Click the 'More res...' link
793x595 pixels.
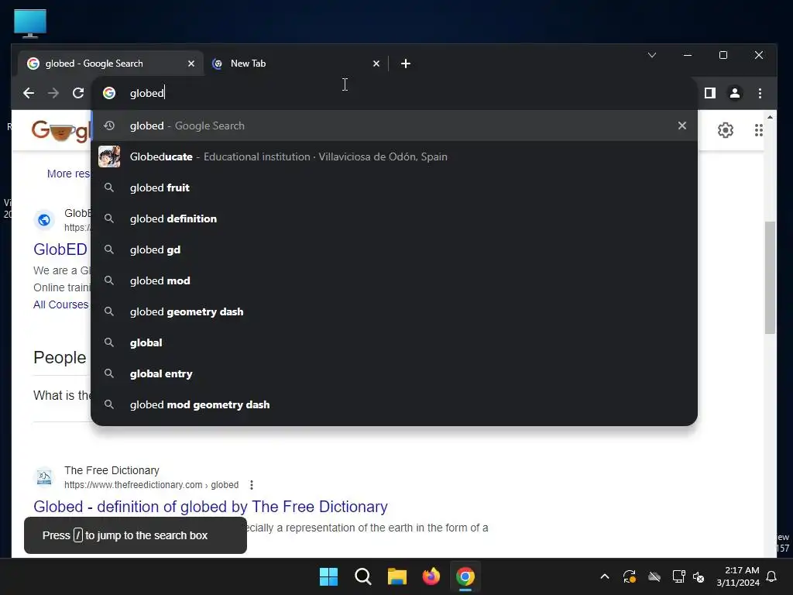point(68,174)
